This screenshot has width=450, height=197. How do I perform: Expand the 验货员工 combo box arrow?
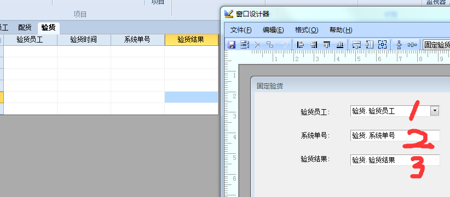(435, 111)
